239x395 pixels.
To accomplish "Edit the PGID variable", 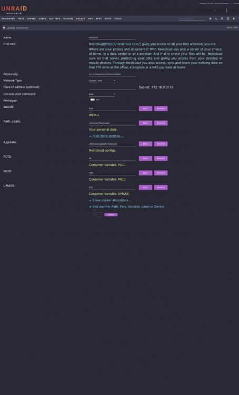I will click(145, 173).
